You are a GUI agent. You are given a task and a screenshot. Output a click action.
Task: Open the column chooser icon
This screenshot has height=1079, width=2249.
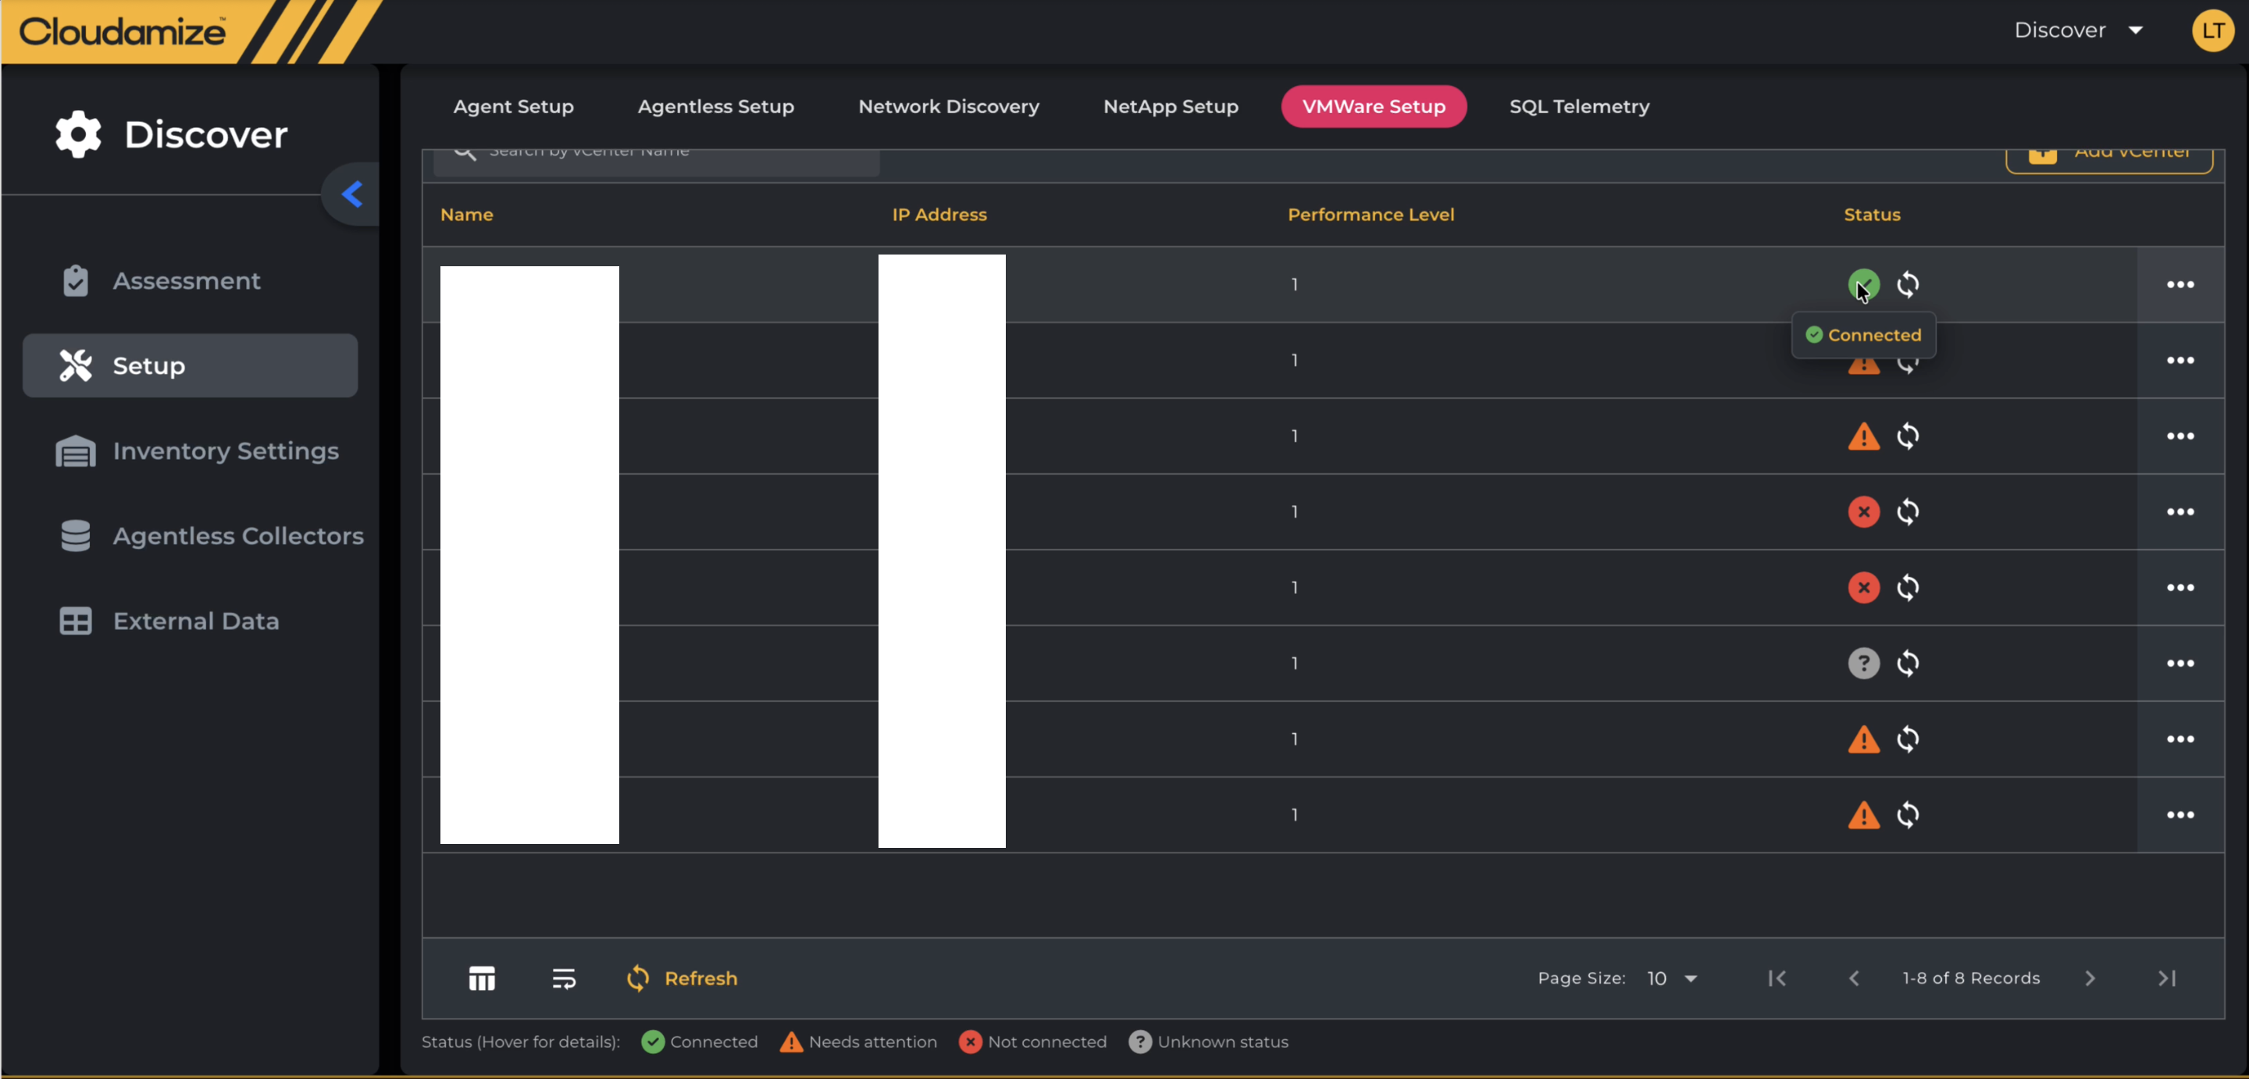click(481, 978)
